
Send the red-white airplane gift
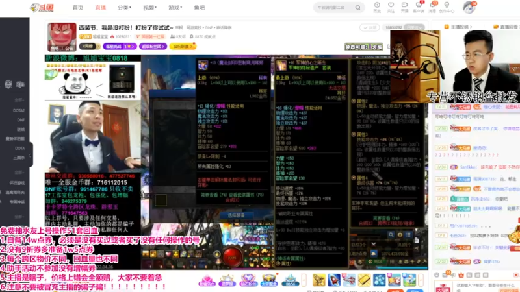pyautogui.click(x=349, y=280)
